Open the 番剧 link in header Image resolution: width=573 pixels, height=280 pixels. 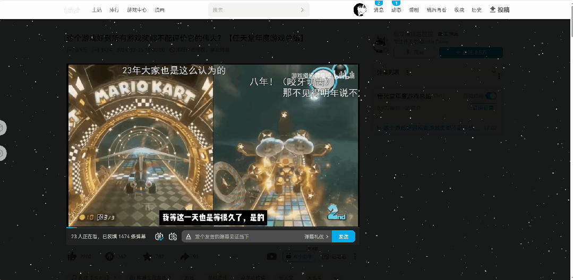click(x=414, y=10)
